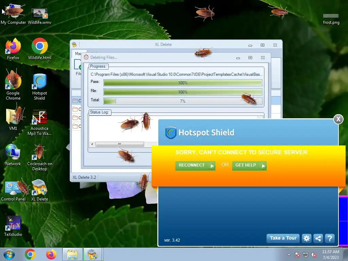Click network tray icon
Screen dimensions: 348x261
[x=306, y=255]
